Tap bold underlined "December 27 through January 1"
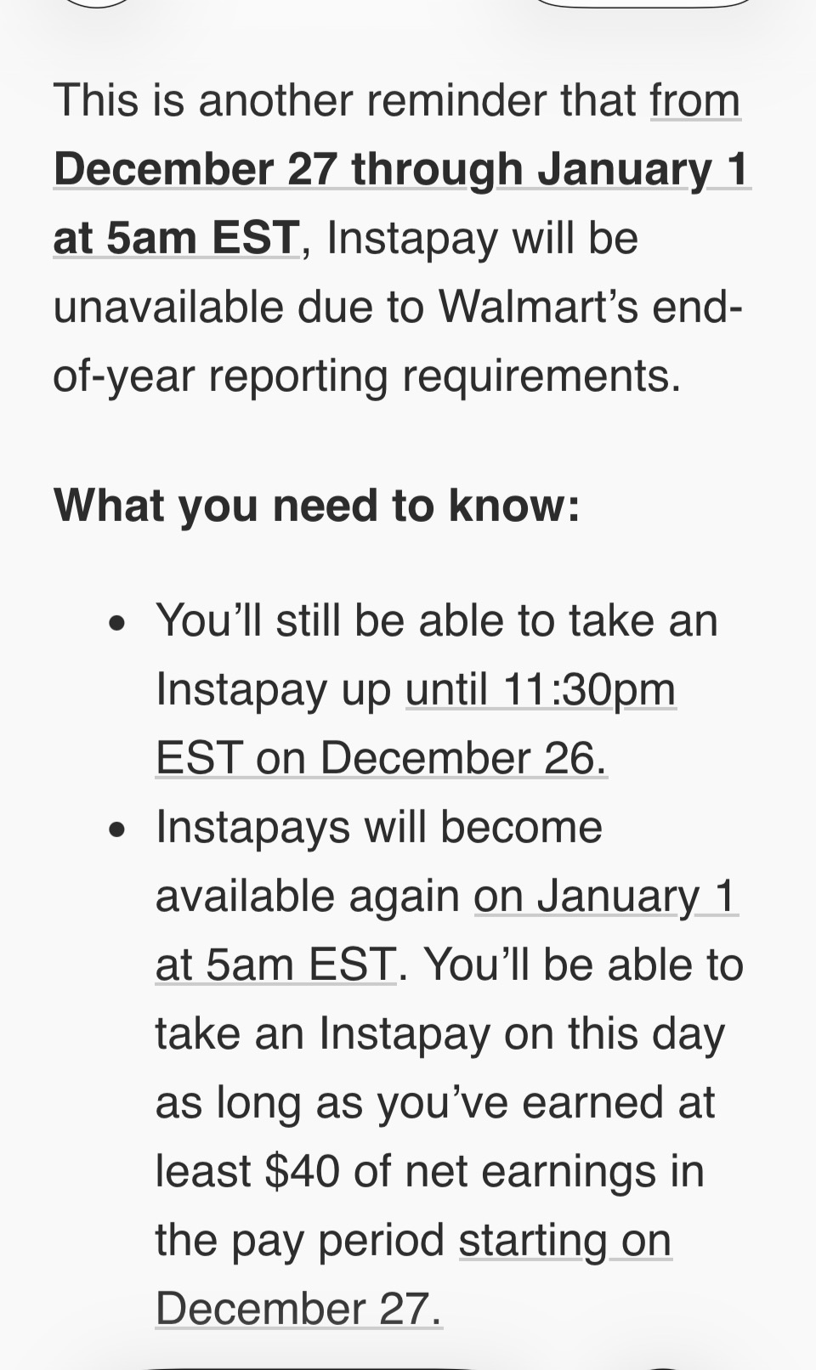Image resolution: width=816 pixels, height=1370 pixels. point(401,169)
